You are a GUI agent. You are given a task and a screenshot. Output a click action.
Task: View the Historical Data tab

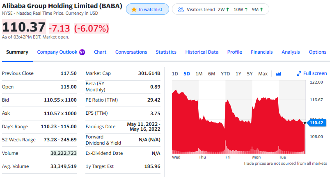point(202,52)
